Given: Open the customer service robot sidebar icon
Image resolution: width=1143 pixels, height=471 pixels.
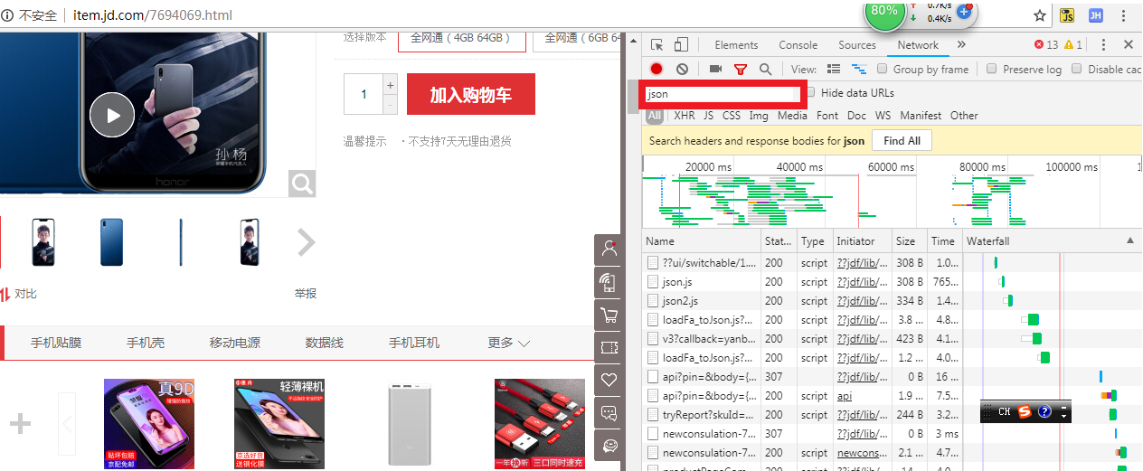Looking at the screenshot, I should (x=609, y=446).
